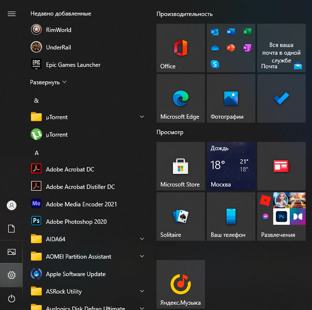
Task: Expand the recently added list with Развернуть
Action: [48, 82]
